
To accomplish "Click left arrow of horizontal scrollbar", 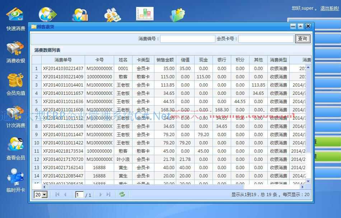I will tap(45, 187).
